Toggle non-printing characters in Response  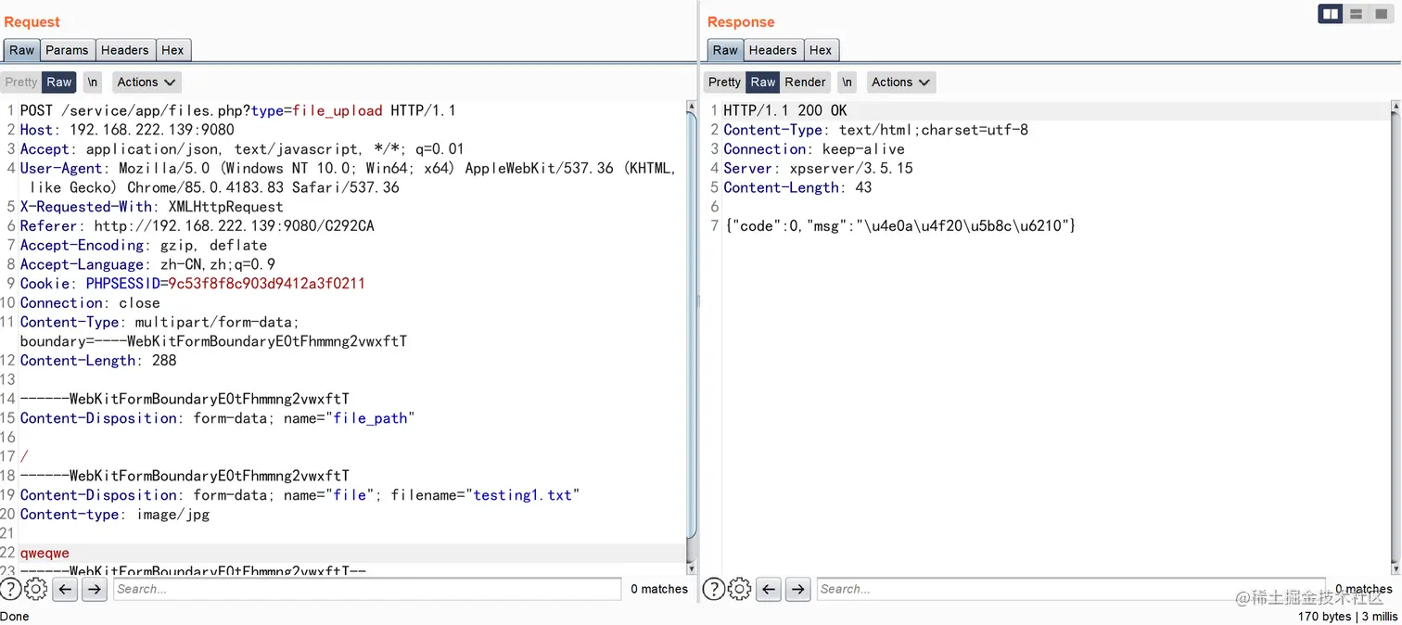pos(847,82)
